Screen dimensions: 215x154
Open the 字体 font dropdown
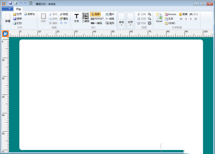click(121, 20)
